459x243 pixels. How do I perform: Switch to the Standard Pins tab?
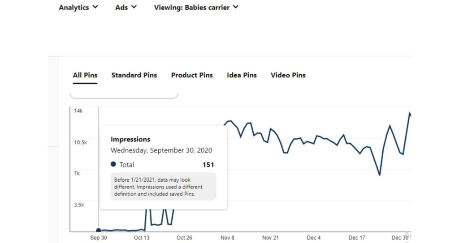coord(134,75)
